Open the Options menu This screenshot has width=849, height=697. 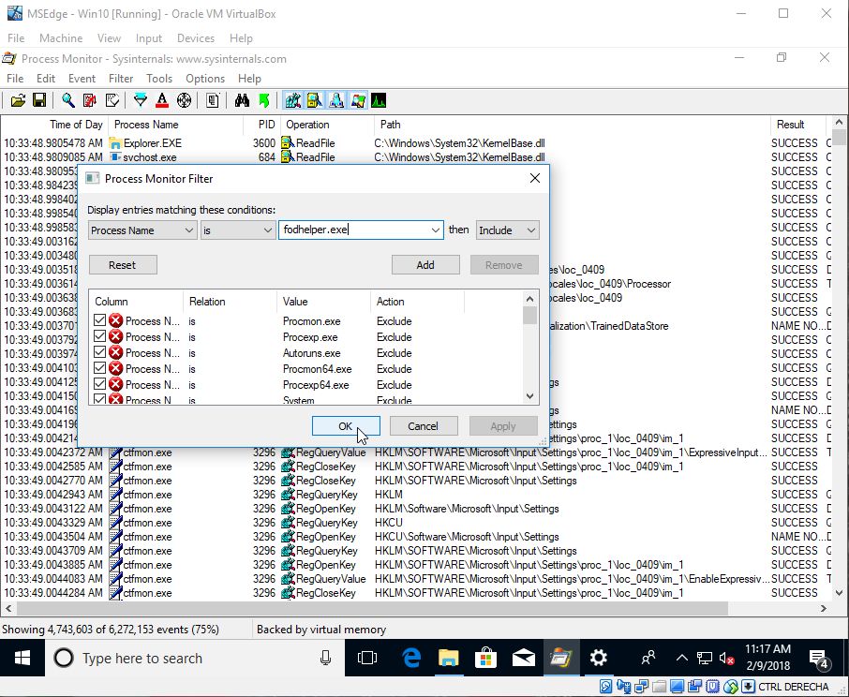click(x=205, y=79)
